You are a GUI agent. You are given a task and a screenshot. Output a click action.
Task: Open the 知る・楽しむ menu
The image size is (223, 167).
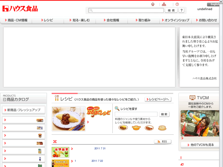coord(80,20)
